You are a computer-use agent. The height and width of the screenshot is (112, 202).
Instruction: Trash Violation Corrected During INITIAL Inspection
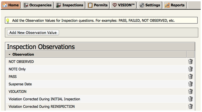coord(190,99)
